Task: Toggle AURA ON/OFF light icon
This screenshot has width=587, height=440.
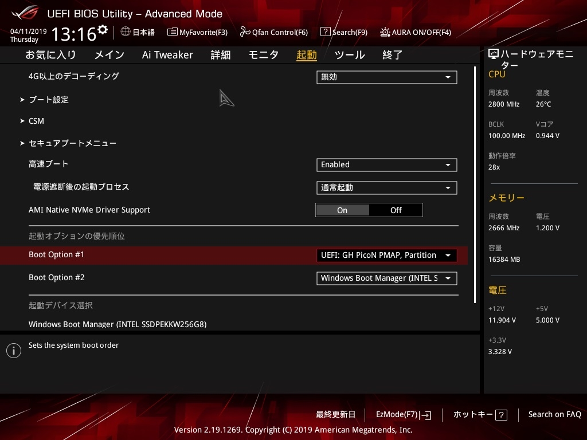Action: (385, 32)
